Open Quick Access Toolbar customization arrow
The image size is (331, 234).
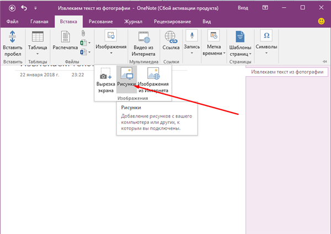pyautogui.click(x=35, y=8)
